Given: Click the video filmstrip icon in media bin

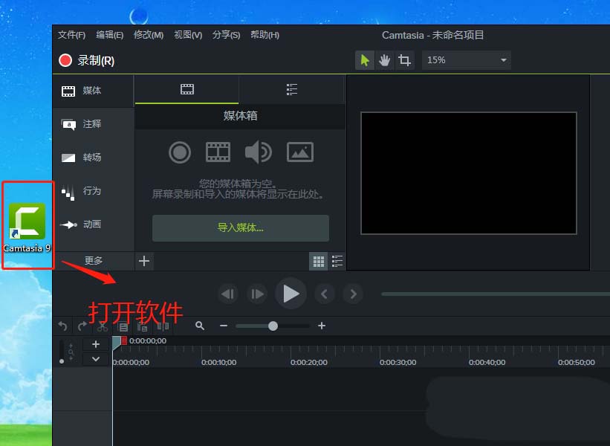Looking at the screenshot, I should [x=218, y=152].
